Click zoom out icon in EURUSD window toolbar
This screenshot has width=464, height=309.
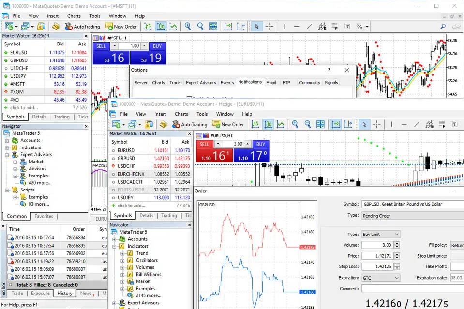pos(308,124)
